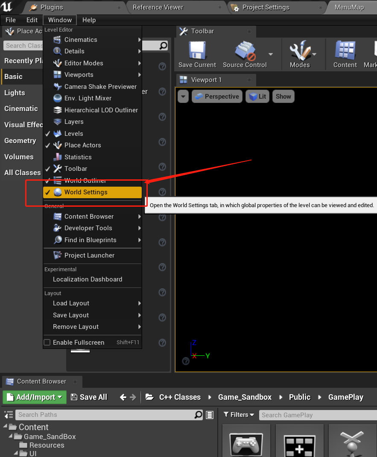The height and width of the screenshot is (457, 377).
Task: Open the Filters dropdown
Action: click(238, 415)
